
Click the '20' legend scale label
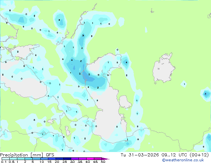click(x=57, y=162)
